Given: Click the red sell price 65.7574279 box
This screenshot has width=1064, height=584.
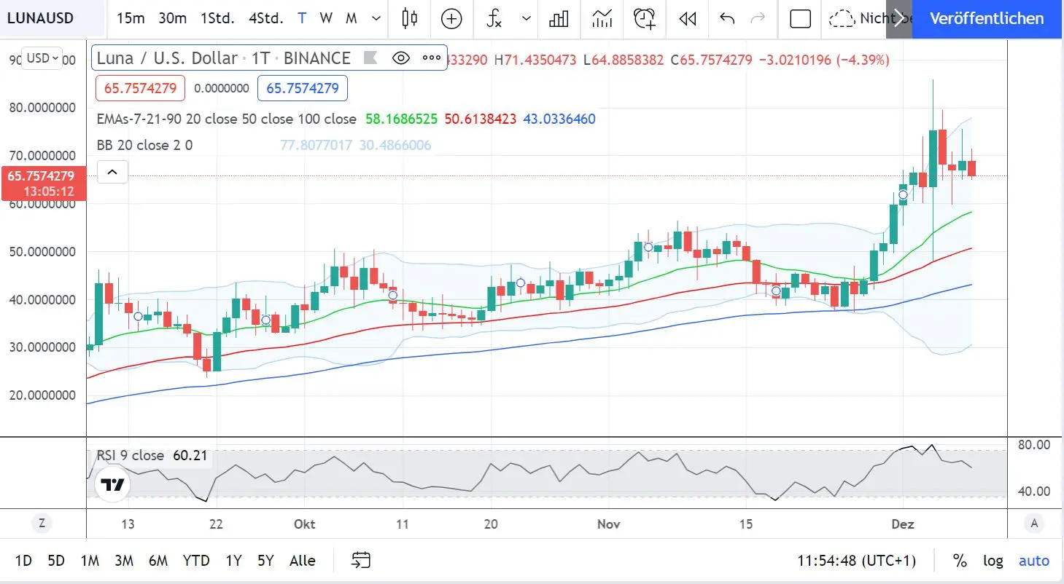Looking at the screenshot, I should click(140, 89).
